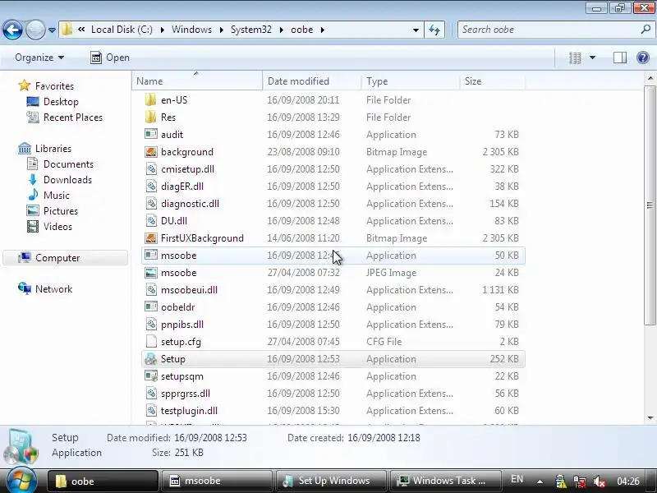This screenshot has height=493, width=657.
Task: Open the recent pages dropdown arrow
Action: click(52, 30)
